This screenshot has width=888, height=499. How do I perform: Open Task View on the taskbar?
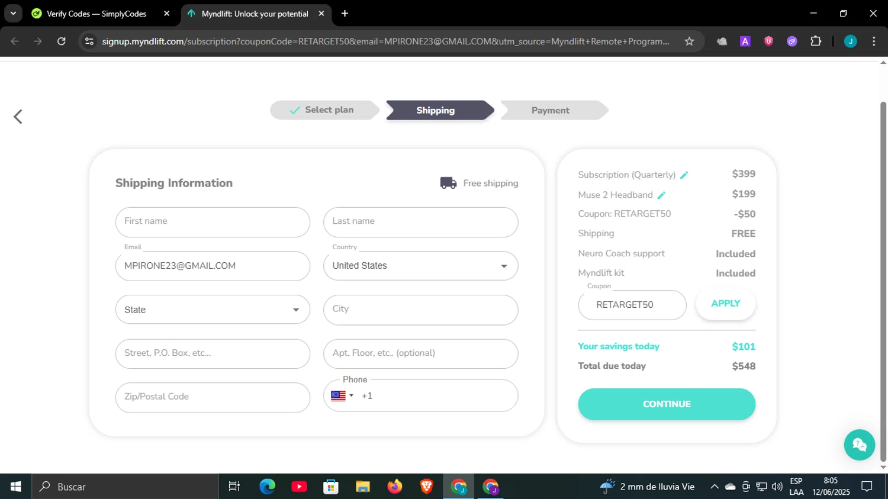pyautogui.click(x=234, y=487)
